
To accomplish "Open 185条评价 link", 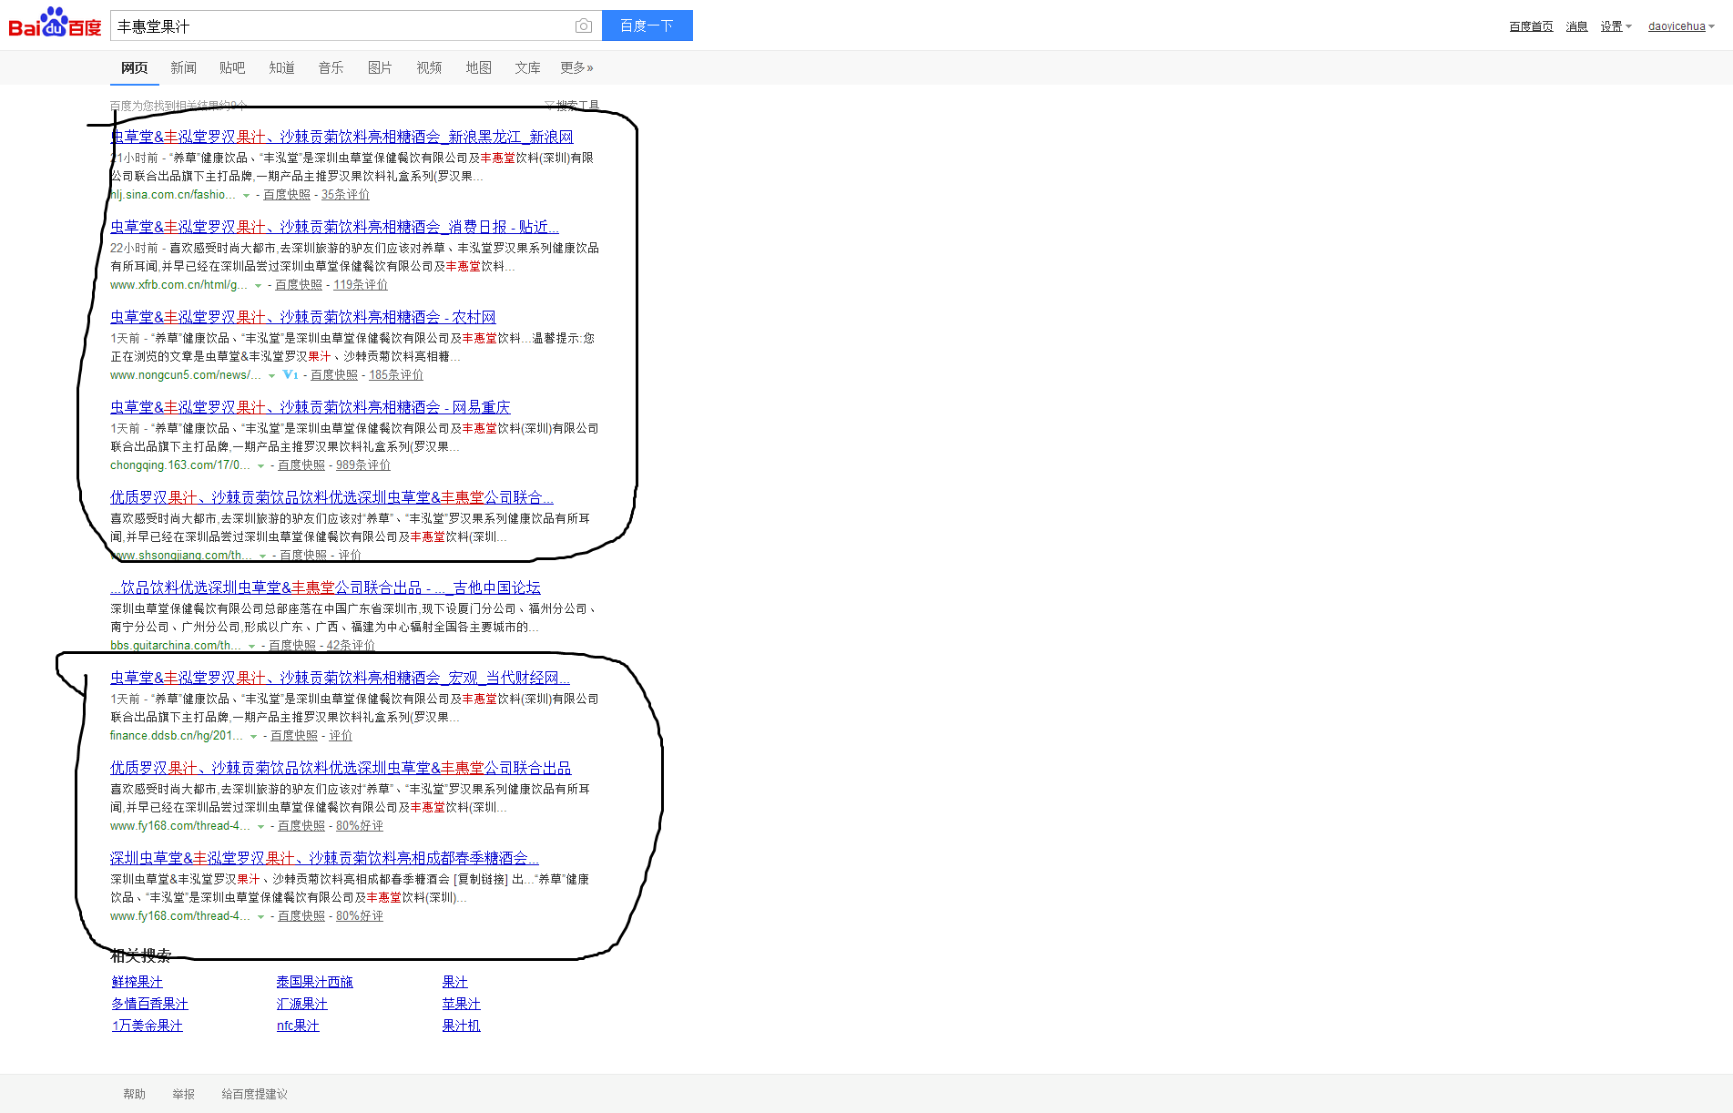I will (396, 375).
